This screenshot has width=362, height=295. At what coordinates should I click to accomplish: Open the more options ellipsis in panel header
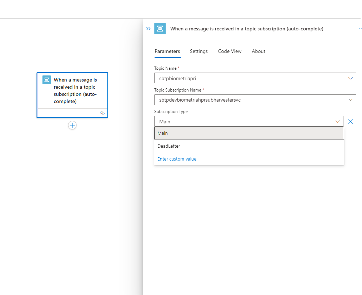pos(360,29)
